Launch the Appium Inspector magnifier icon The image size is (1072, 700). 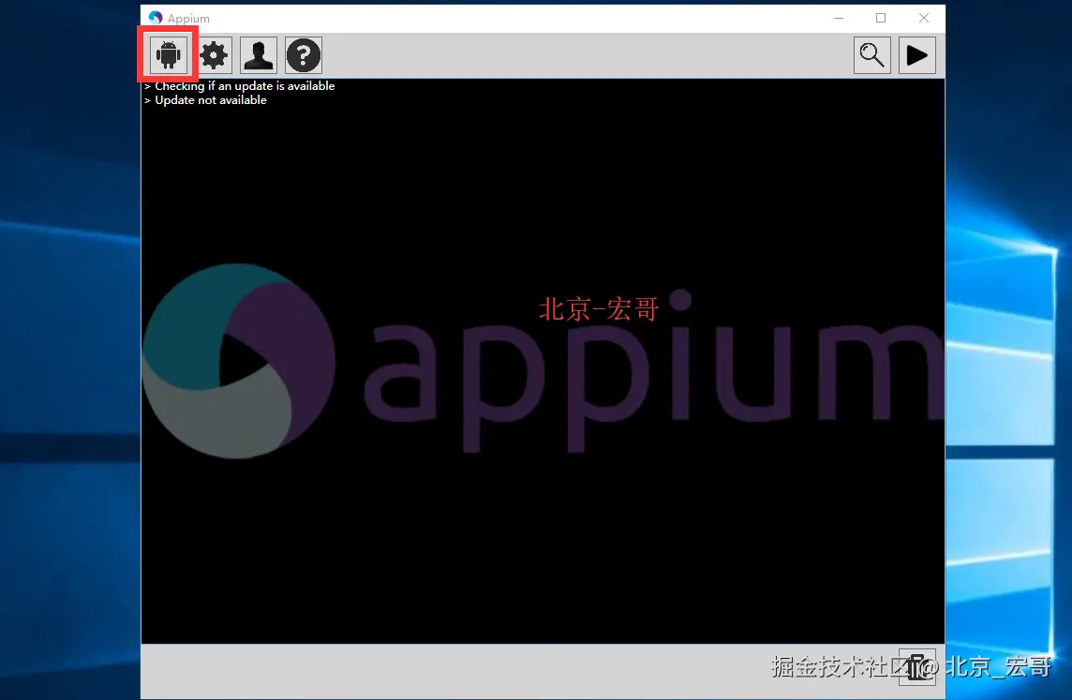[872, 54]
